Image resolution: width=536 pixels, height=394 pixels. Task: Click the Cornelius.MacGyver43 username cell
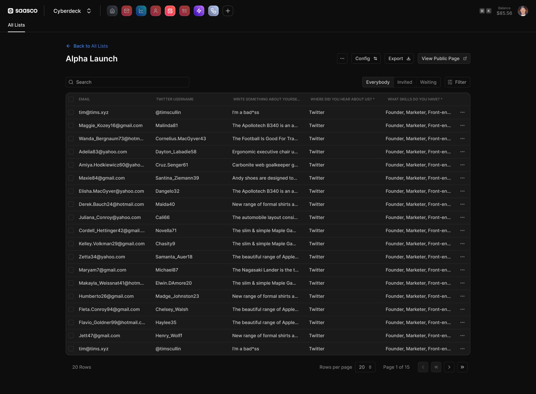[181, 139]
